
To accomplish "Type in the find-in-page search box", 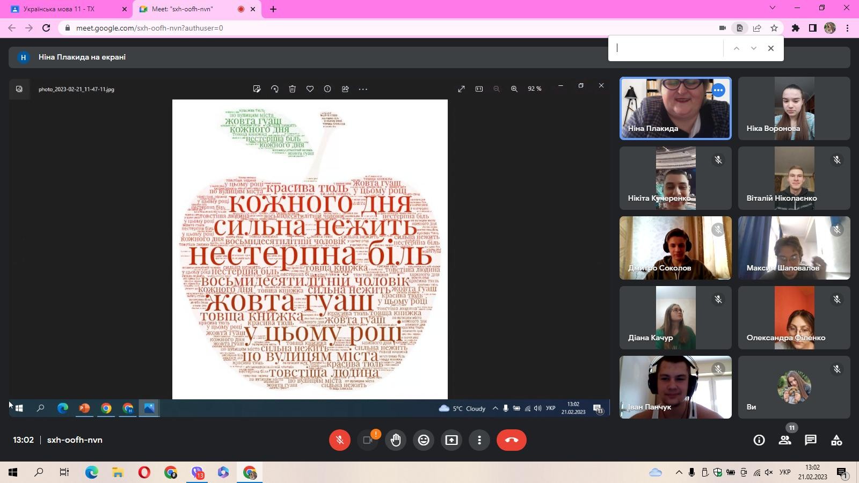I will point(666,48).
